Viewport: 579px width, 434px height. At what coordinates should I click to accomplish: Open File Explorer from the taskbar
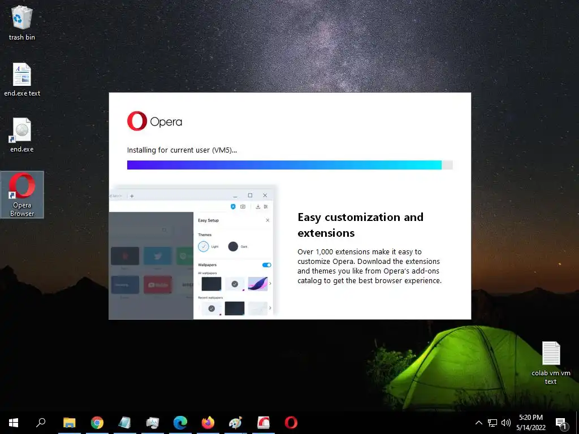70,423
